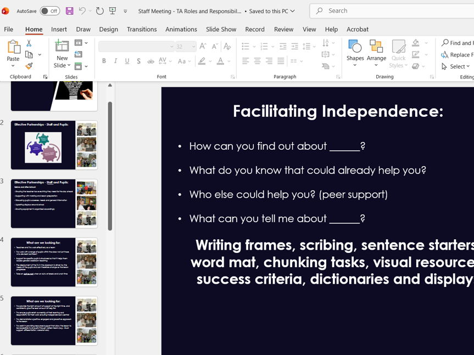
Task: Open the Select menu in Editing group
Action: [456, 66]
